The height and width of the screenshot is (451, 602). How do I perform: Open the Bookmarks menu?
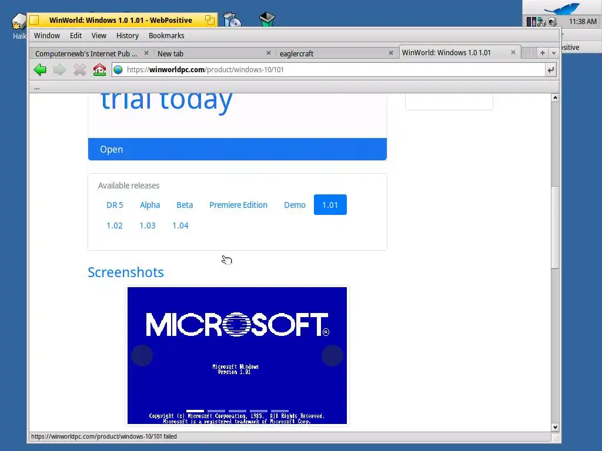[166, 36]
